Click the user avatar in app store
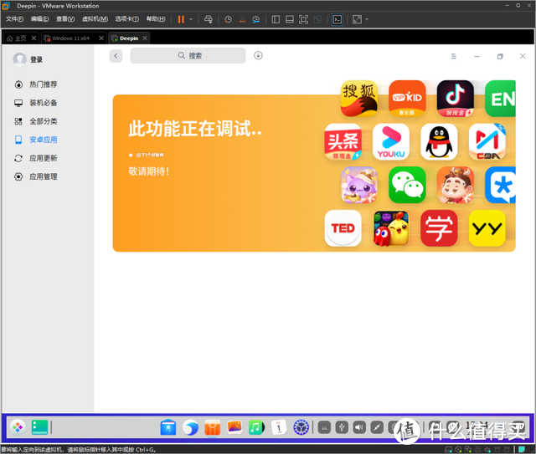The height and width of the screenshot is (454, 536). (x=19, y=59)
